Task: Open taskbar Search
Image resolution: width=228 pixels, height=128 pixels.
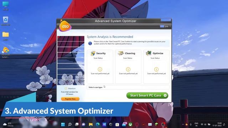Action: coord(70,124)
